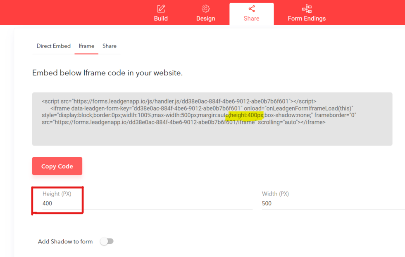Click the Build tab label
Screen dimensions: 405x257
[x=161, y=18]
